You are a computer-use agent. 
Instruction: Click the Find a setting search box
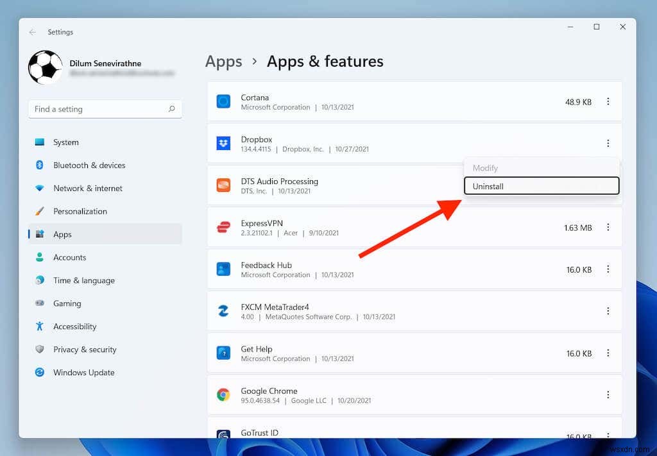tap(105, 109)
